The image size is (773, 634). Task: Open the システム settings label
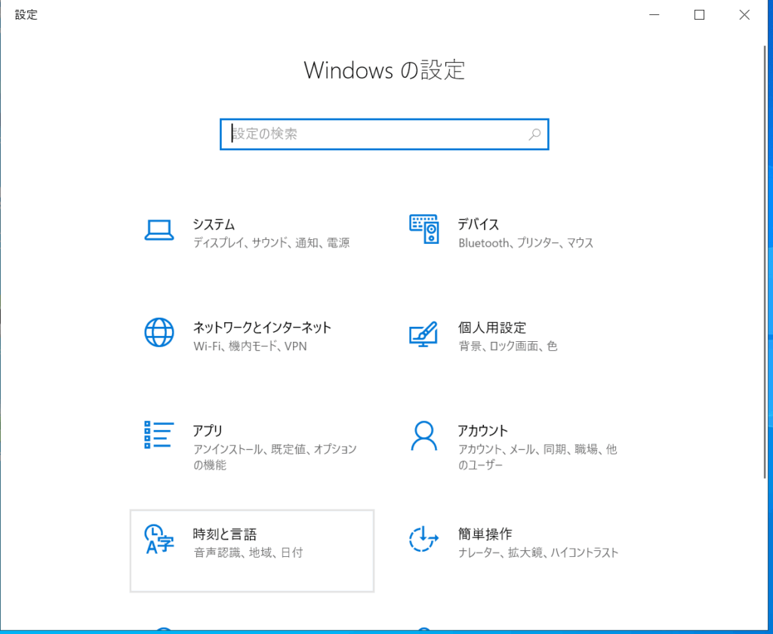pyautogui.click(x=214, y=224)
